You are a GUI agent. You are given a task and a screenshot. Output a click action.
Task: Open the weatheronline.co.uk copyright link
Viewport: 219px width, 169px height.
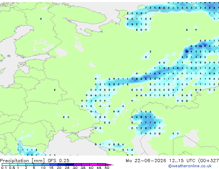click(190, 166)
